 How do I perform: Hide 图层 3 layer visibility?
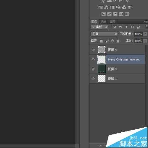coord(93,69)
